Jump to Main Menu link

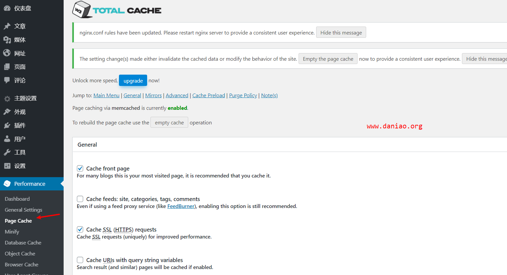(x=106, y=95)
